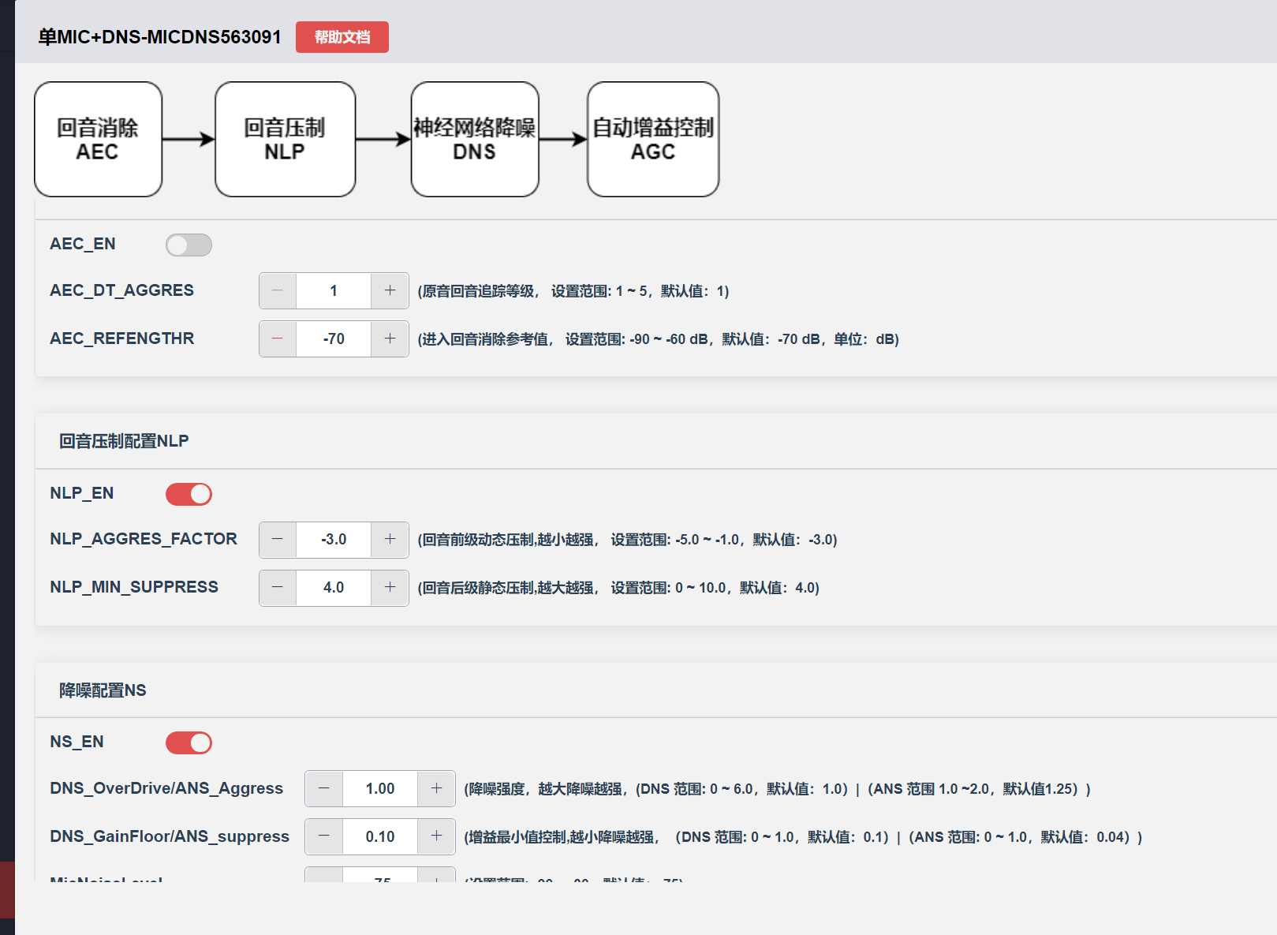1277x935 pixels.
Task: Increase AEC_DT_AGGRES with plus button
Action: [x=390, y=291]
